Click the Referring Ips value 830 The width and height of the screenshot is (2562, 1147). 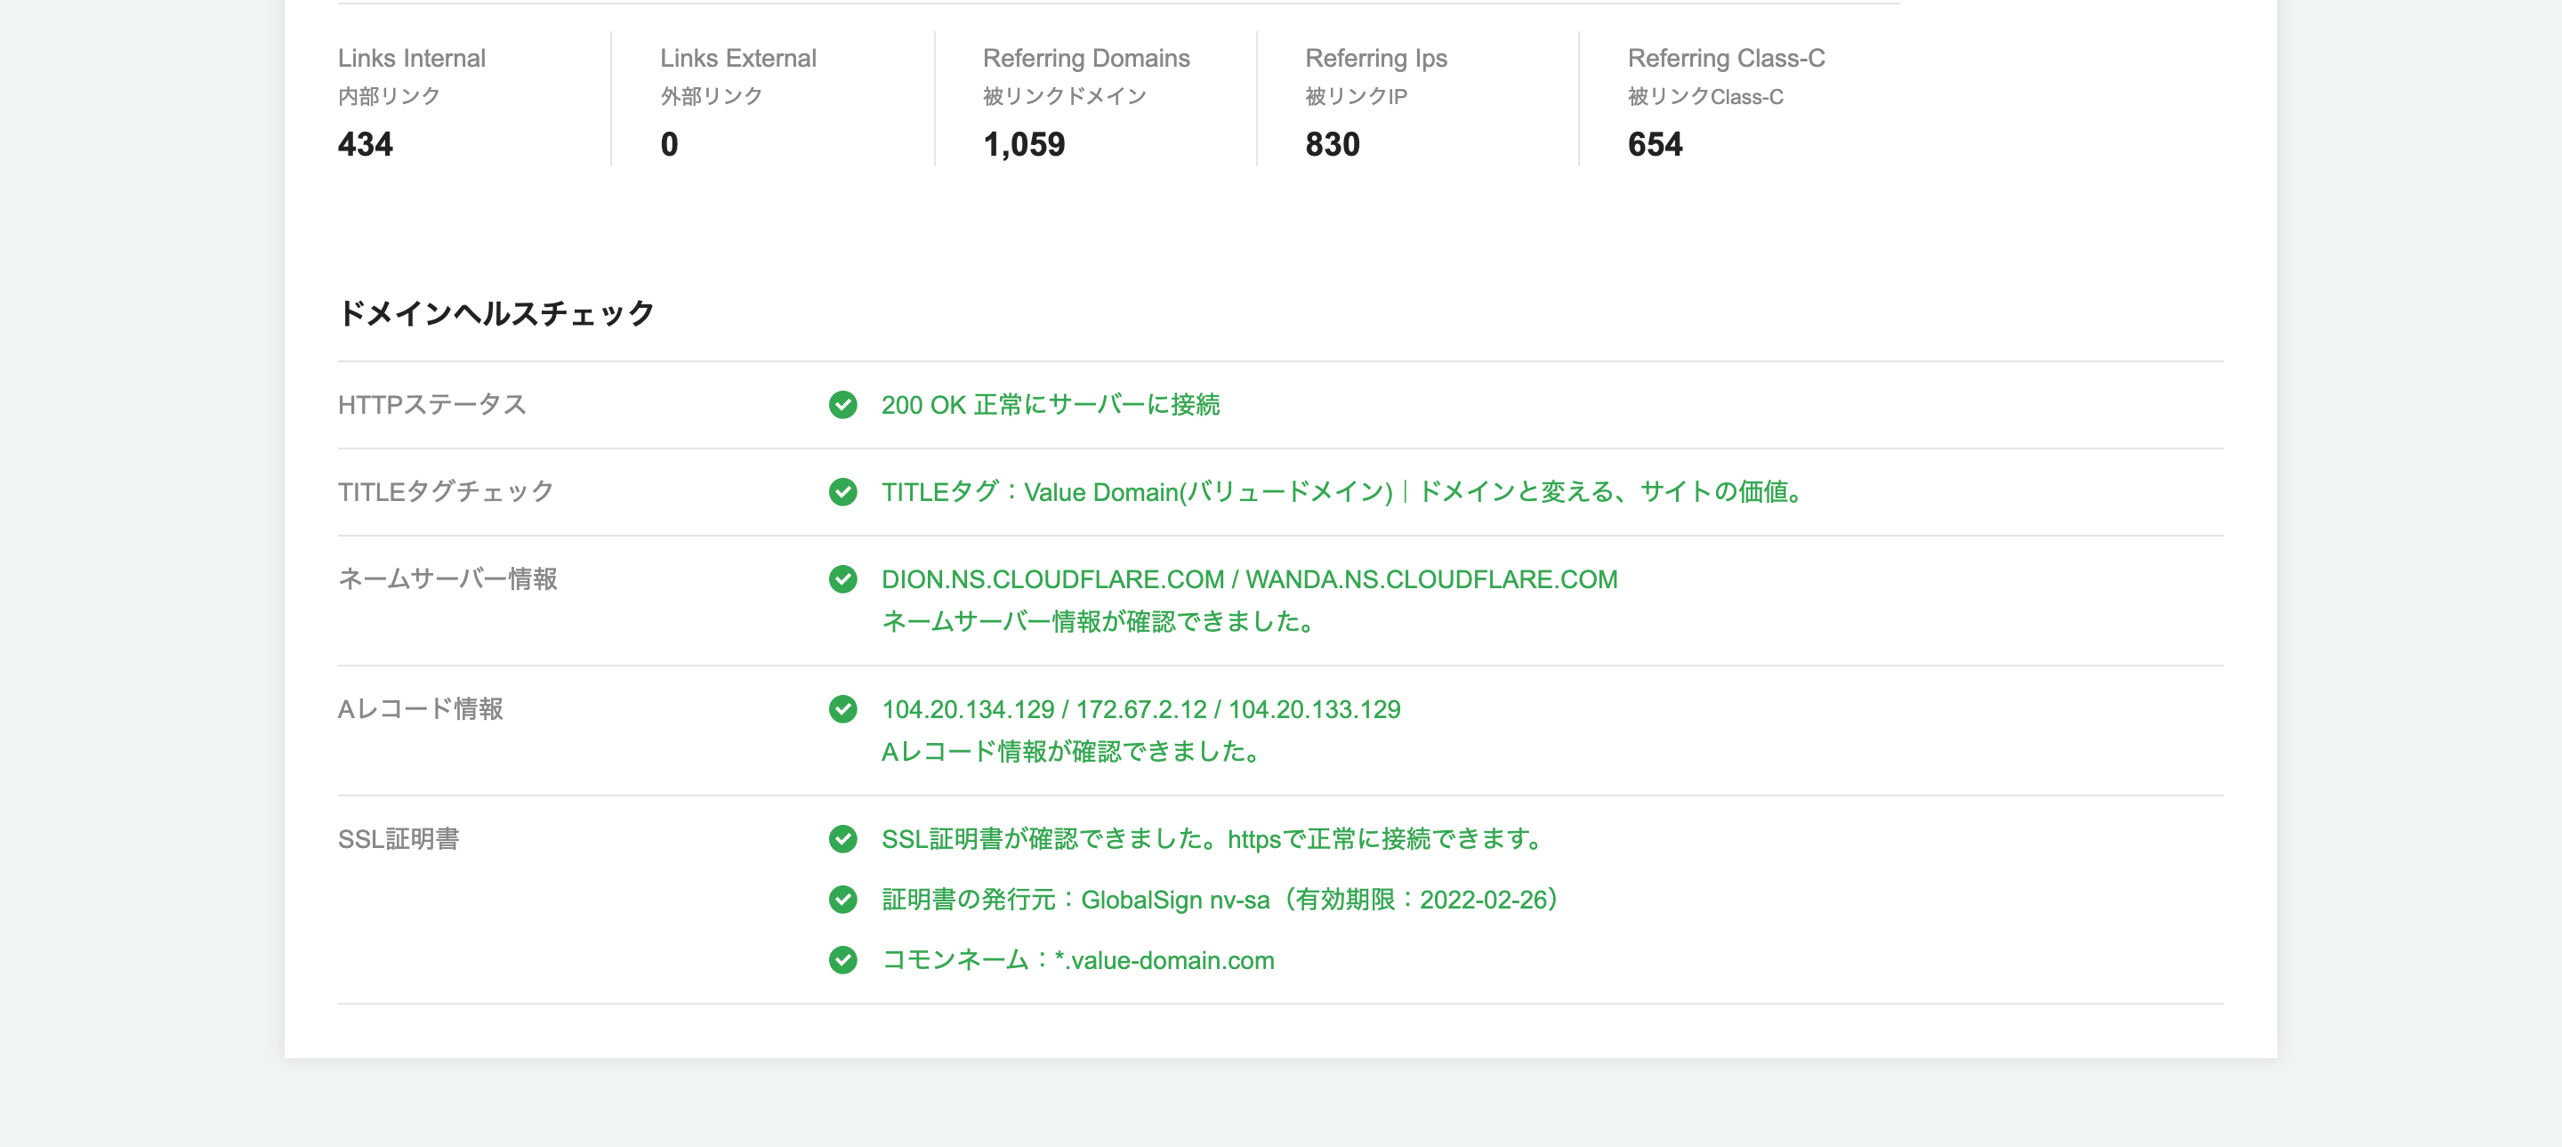click(x=1332, y=144)
